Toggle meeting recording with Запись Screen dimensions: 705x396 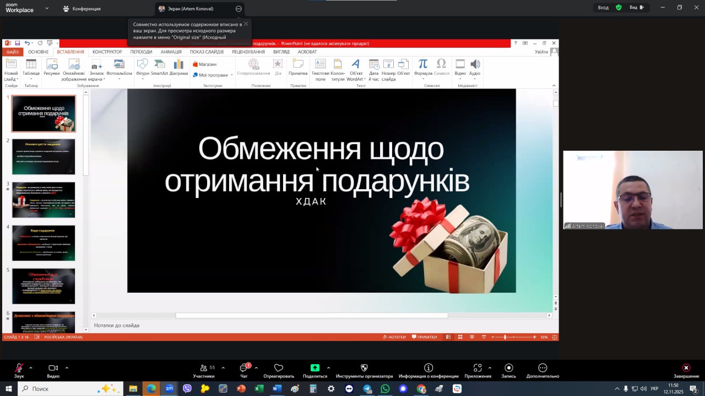508,369
